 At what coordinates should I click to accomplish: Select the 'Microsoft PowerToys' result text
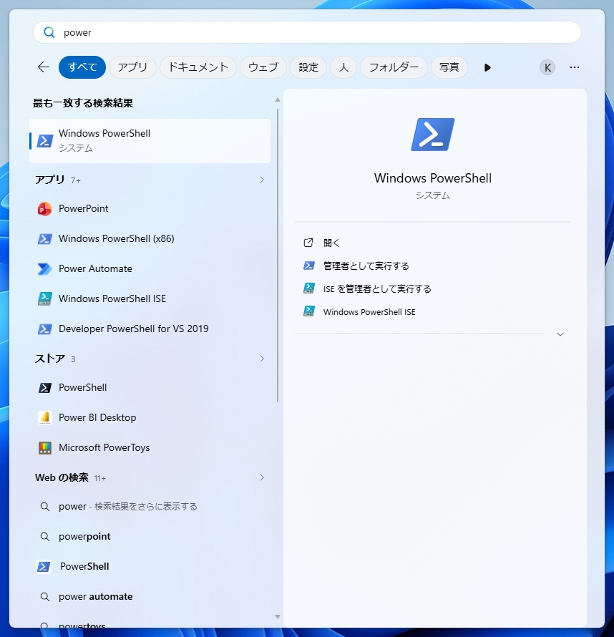pos(104,447)
